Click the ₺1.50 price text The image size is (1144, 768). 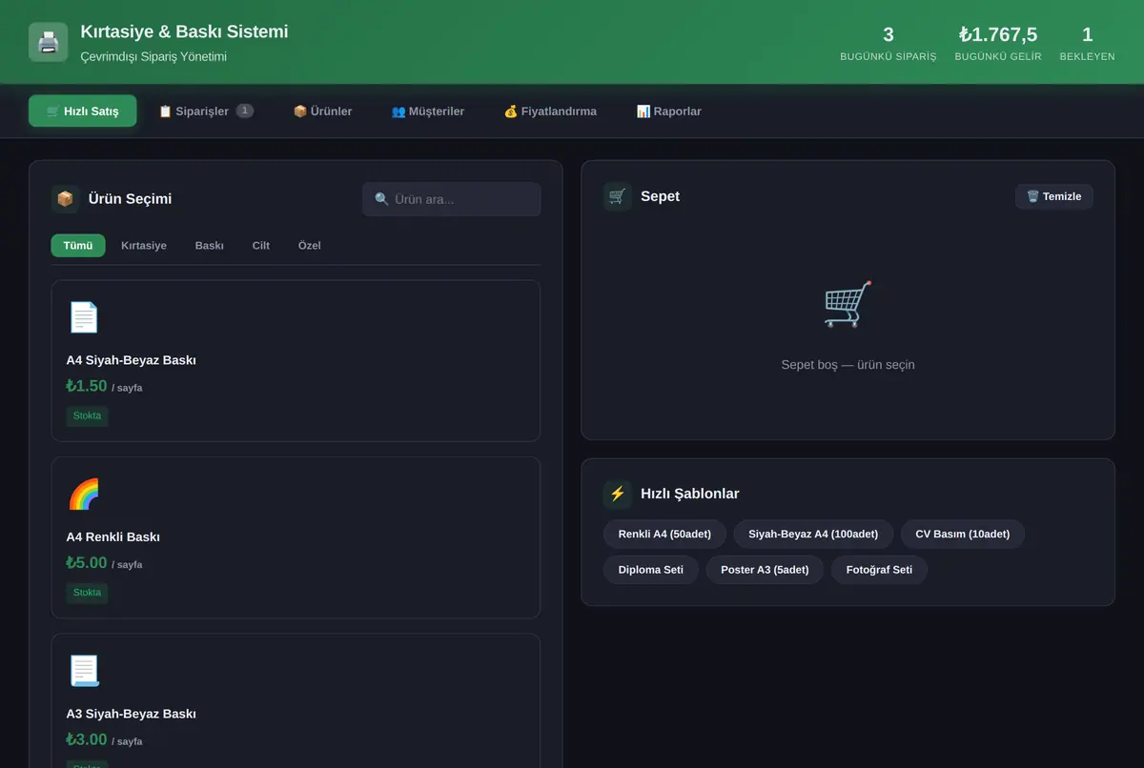click(87, 386)
